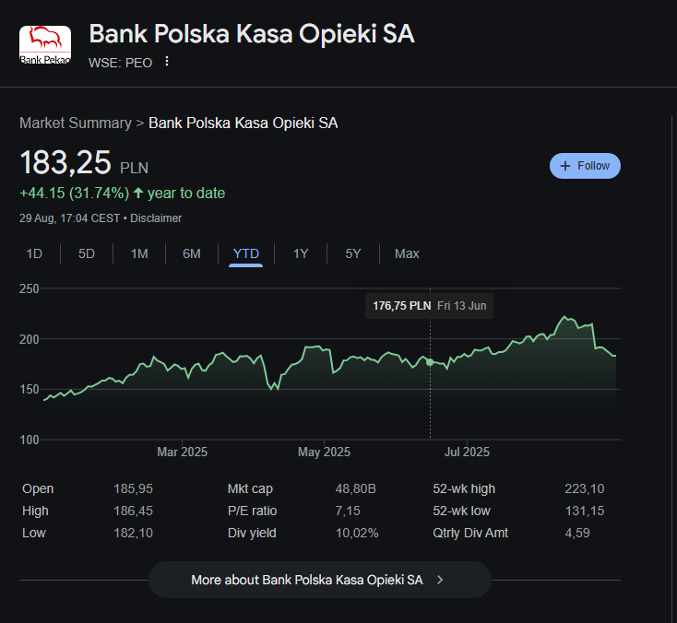Click the 13 Jun data point marker

pos(430,362)
